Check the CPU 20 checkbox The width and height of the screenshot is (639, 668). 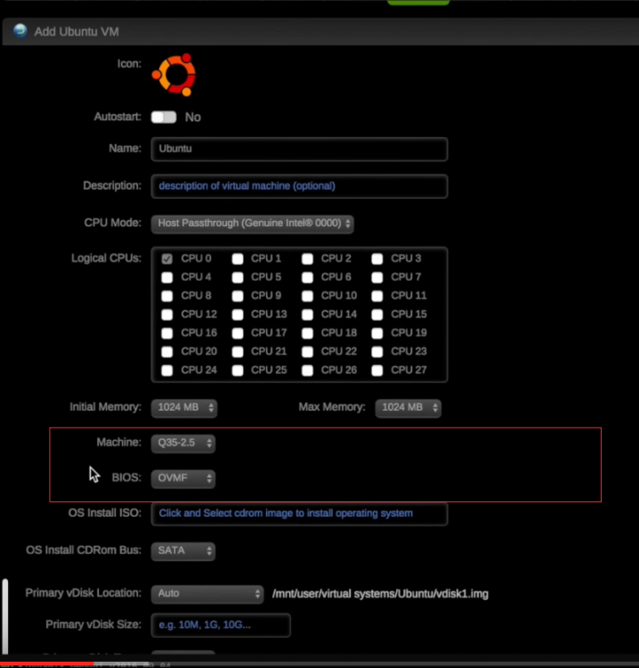click(x=167, y=352)
